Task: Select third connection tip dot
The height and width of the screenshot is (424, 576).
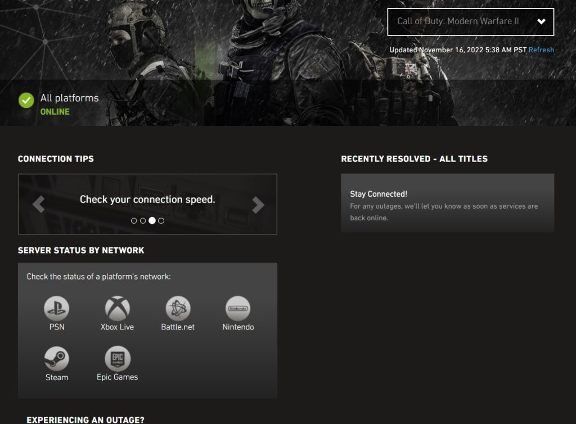Action: click(x=152, y=220)
